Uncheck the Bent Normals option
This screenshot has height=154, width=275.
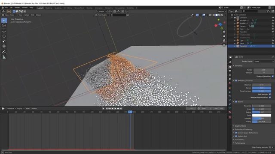(x=270, y=94)
